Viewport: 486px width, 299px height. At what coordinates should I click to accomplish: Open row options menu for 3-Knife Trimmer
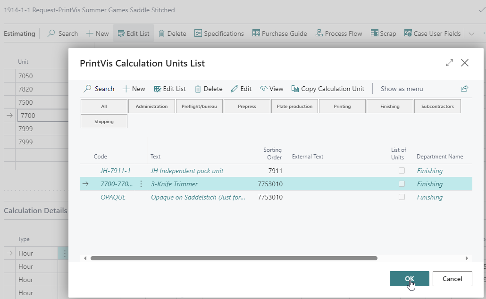click(x=141, y=184)
